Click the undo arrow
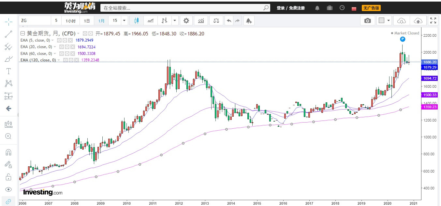The image size is (441, 206). 229,21
